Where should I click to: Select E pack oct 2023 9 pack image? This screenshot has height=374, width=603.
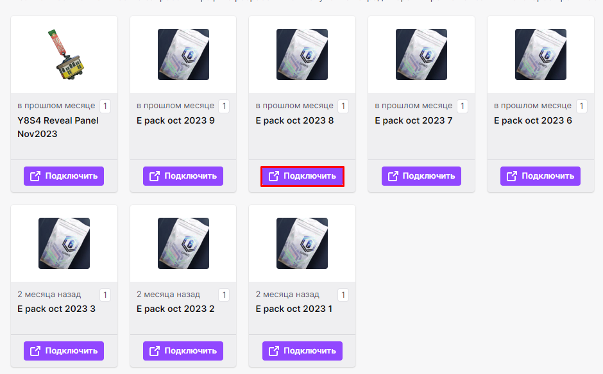coord(183,54)
